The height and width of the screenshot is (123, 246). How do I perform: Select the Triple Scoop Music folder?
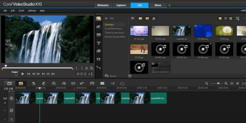tap(114, 33)
